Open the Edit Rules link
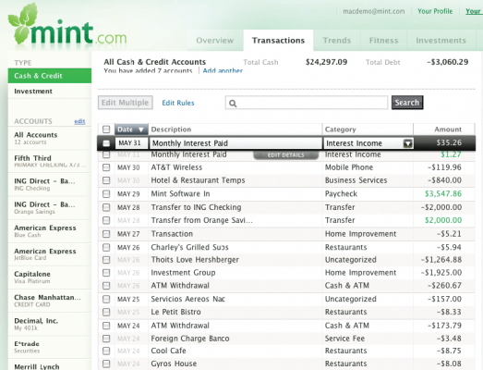Image resolution: width=483 pixels, height=370 pixels. pos(178,103)
